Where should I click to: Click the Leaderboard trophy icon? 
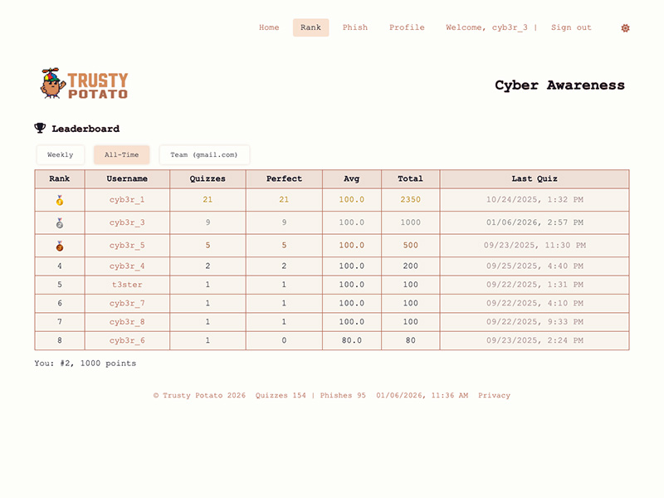[40, 129]
